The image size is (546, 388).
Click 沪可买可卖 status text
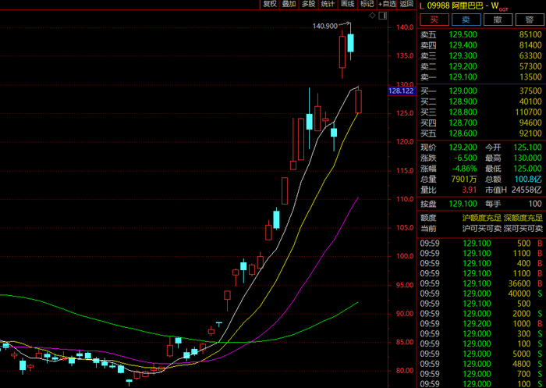[481, 229]
